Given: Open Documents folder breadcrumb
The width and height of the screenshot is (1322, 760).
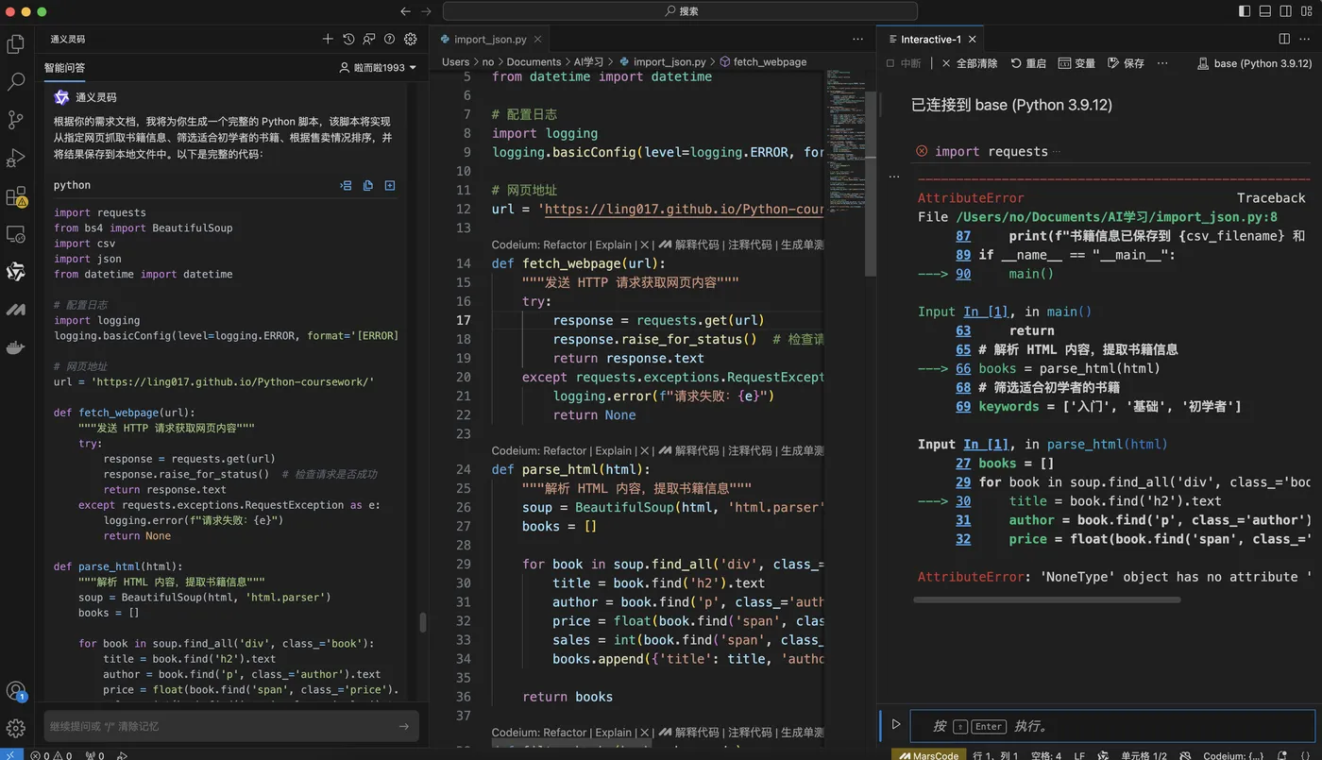Looking at the screenshot, I should pyautogui.click(x=534, y=61).
